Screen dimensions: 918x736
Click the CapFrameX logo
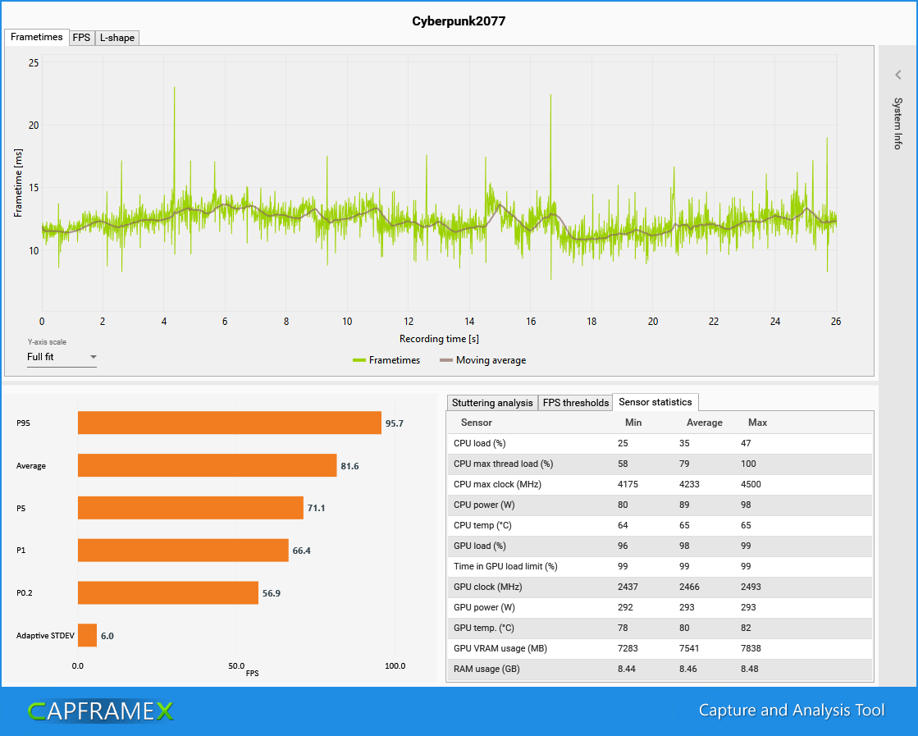click(101, 711)
